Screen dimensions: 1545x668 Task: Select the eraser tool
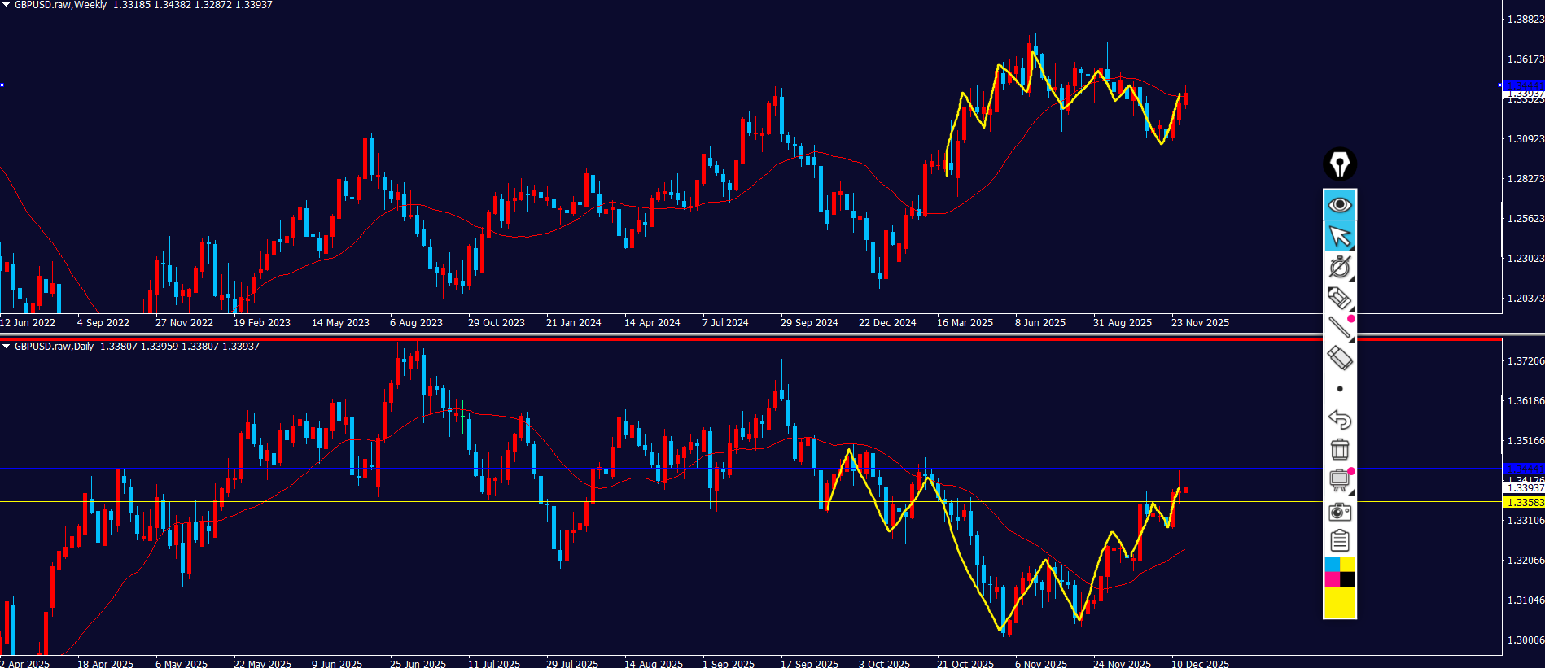coord(1340,358)
